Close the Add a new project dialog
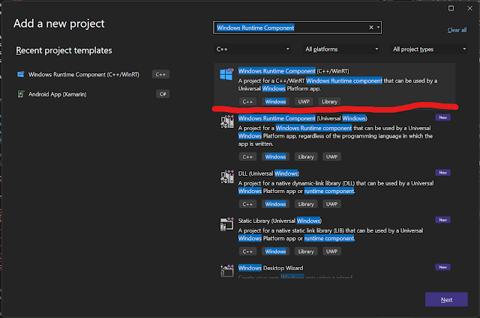The width and height of the screenshot is (480, 318). pos(470,8)
